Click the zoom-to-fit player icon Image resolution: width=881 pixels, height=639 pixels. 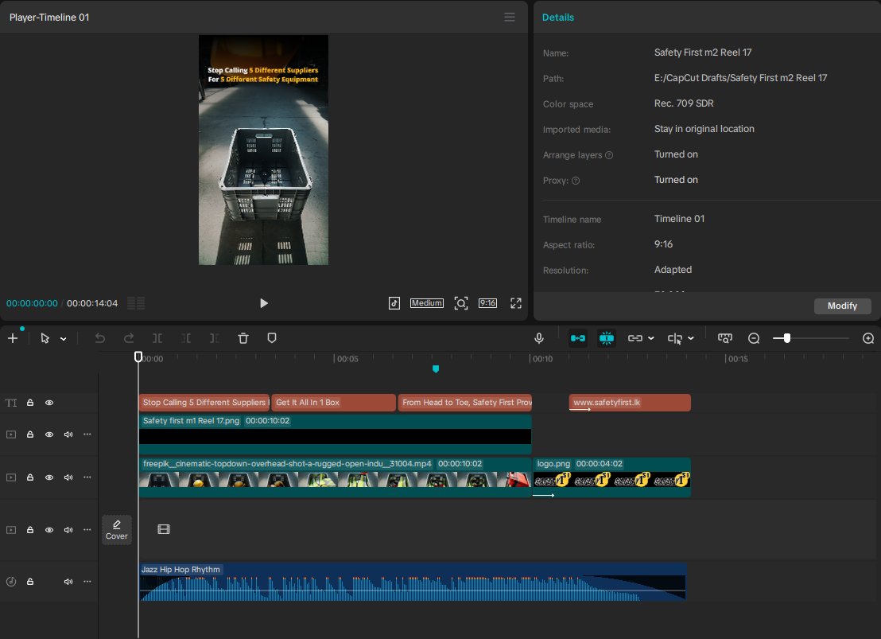point(460,303)
